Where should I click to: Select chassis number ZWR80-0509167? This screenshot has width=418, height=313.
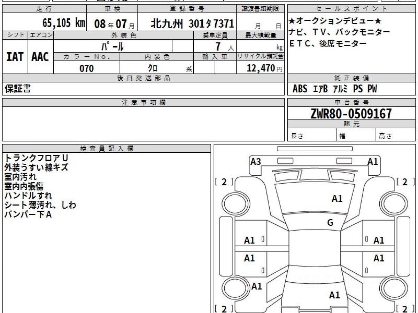coord(351,114)
